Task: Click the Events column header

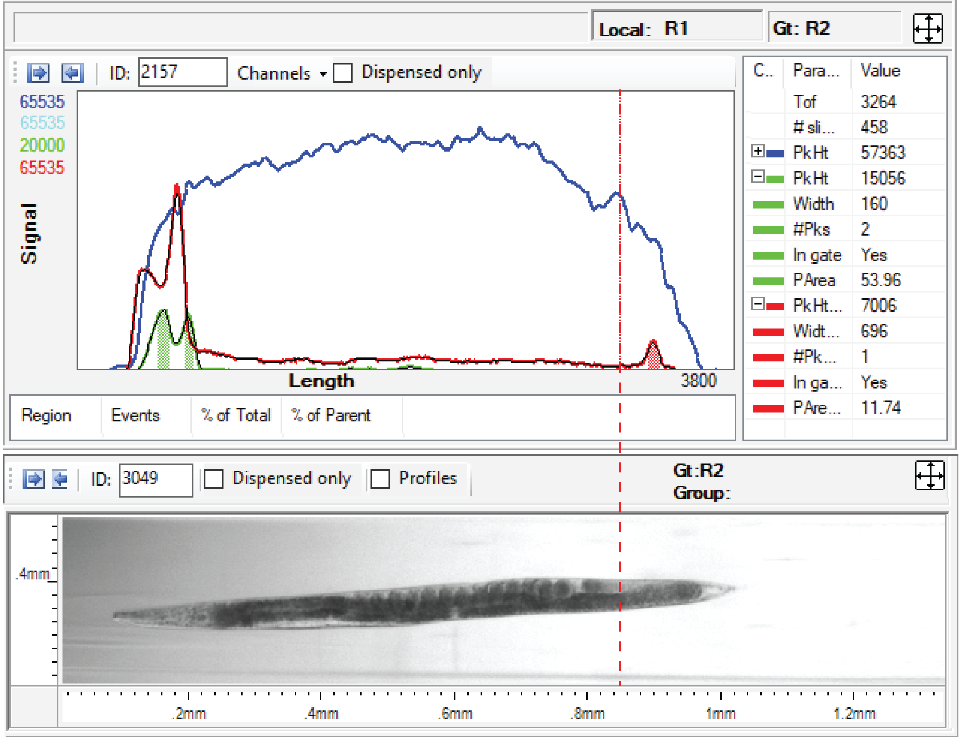Action: tap(135, 415)
